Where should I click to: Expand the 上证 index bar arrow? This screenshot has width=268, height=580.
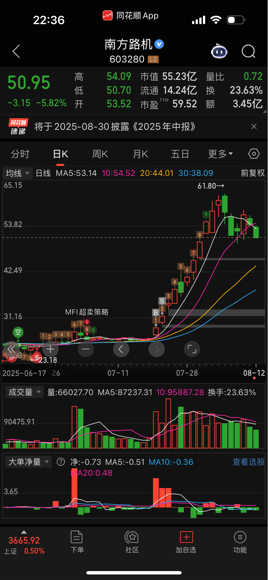coord(24,532)
